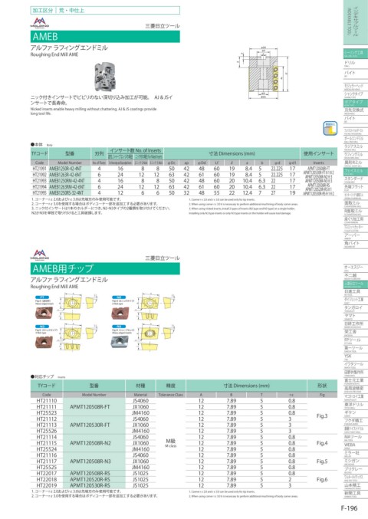Go to the タンガロイ maker tab

tap(356, 308)
